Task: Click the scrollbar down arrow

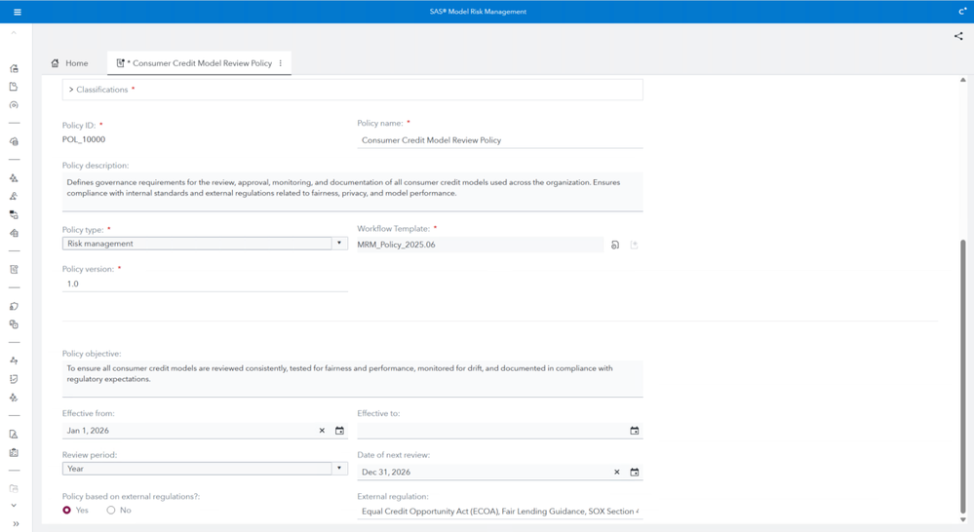Action: pos(963,520)
